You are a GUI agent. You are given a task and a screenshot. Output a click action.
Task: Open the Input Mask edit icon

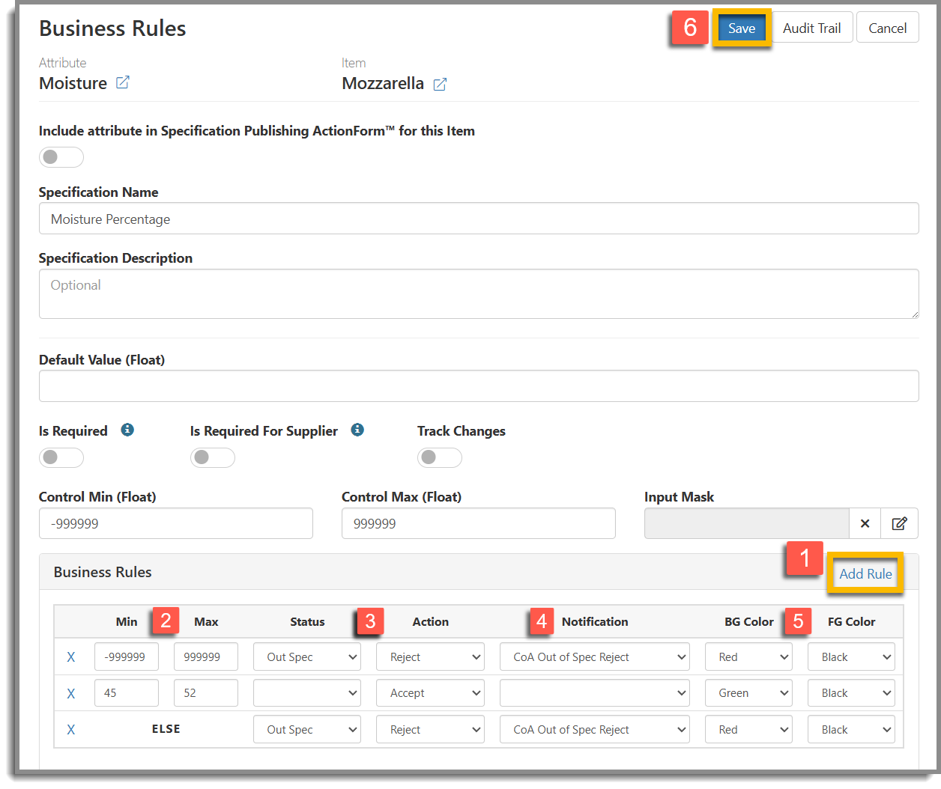(x=899, y=523)
